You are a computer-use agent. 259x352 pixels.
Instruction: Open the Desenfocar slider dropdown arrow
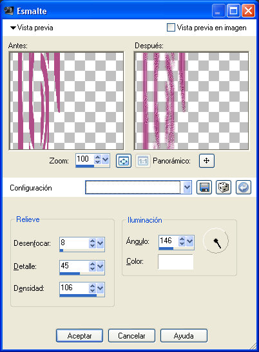[x=100, y=243]
